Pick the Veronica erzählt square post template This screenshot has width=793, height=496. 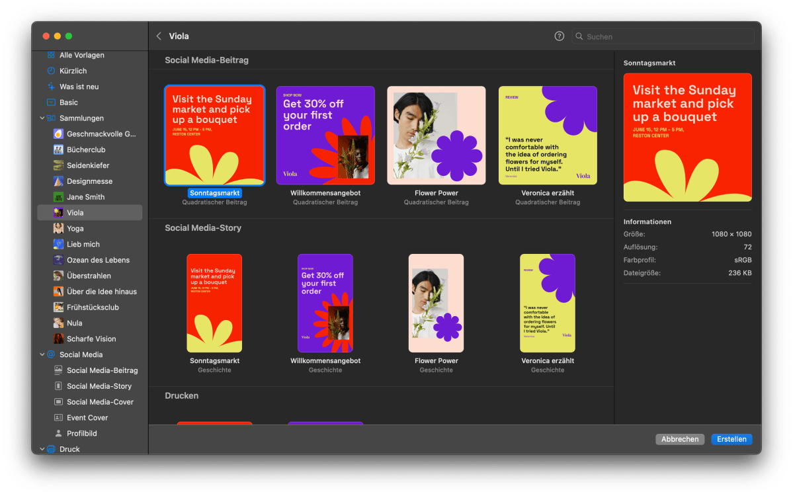click(548, 136)
